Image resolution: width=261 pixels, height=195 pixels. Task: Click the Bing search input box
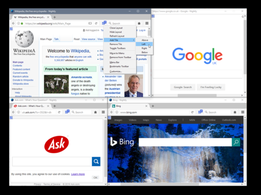click(185, 142)
